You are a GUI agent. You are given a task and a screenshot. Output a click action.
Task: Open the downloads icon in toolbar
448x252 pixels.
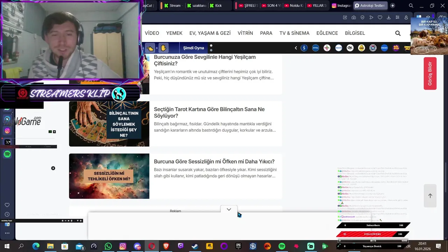(388, 17)
